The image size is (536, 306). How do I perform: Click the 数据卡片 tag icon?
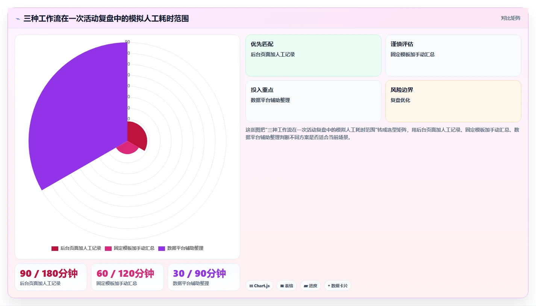pyautogui.click(x=329, y=286)
